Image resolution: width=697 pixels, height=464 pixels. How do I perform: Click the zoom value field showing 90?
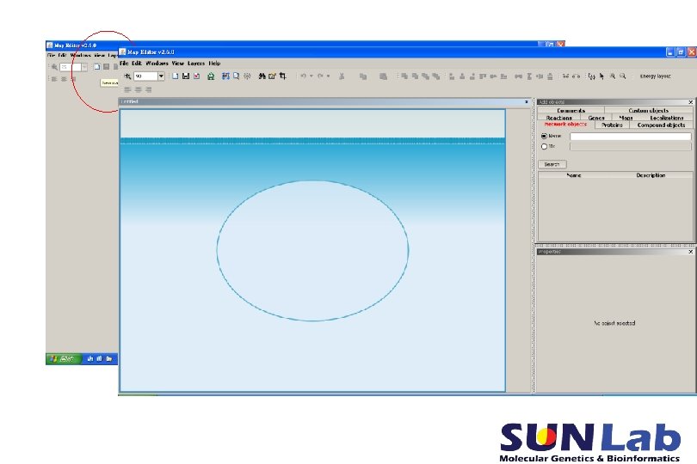pyautogui.click(x=145, y=76)
